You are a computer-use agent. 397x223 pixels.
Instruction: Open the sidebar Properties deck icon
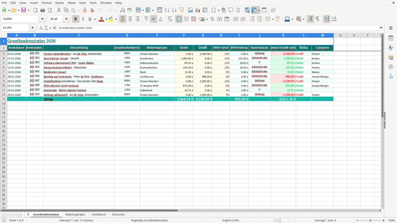point(391,38)
